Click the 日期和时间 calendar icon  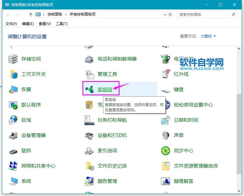pos(165,120)
